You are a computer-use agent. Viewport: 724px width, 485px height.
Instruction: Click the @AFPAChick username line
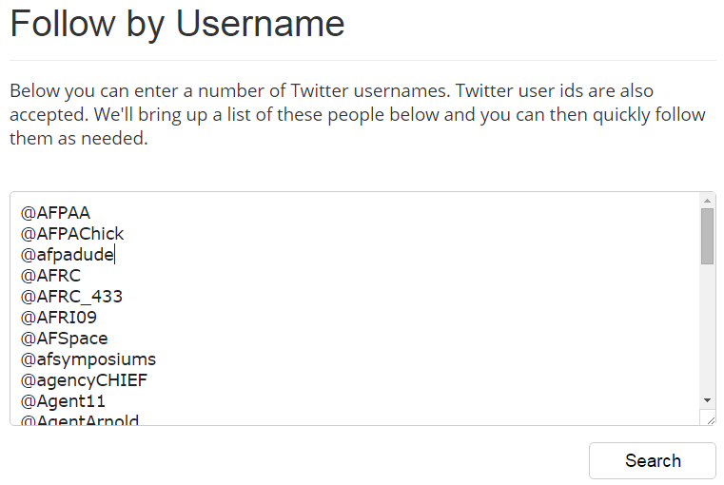[x=72, y=234]
